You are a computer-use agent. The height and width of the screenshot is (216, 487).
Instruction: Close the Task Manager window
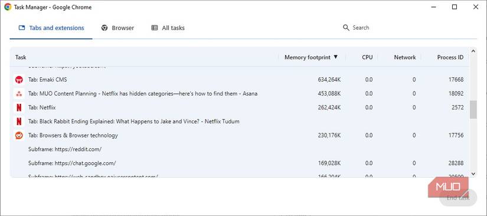[476, 7]
